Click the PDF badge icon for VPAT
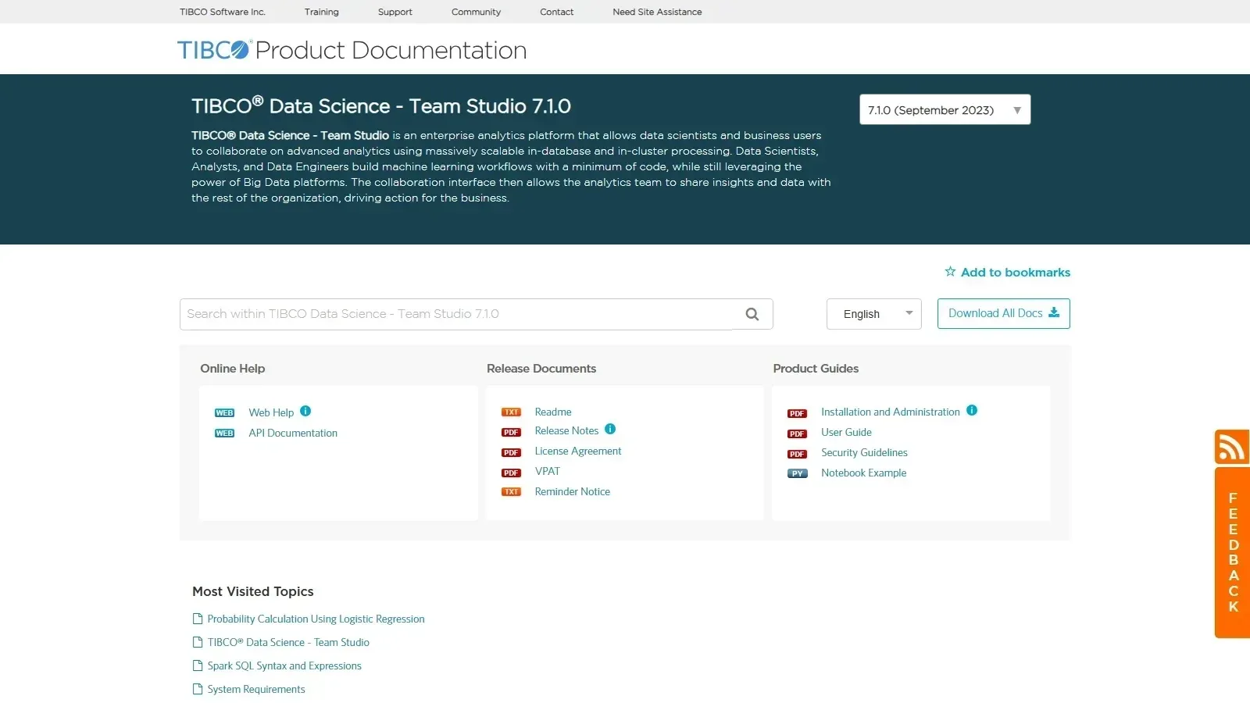 click(x=511, y=473)
